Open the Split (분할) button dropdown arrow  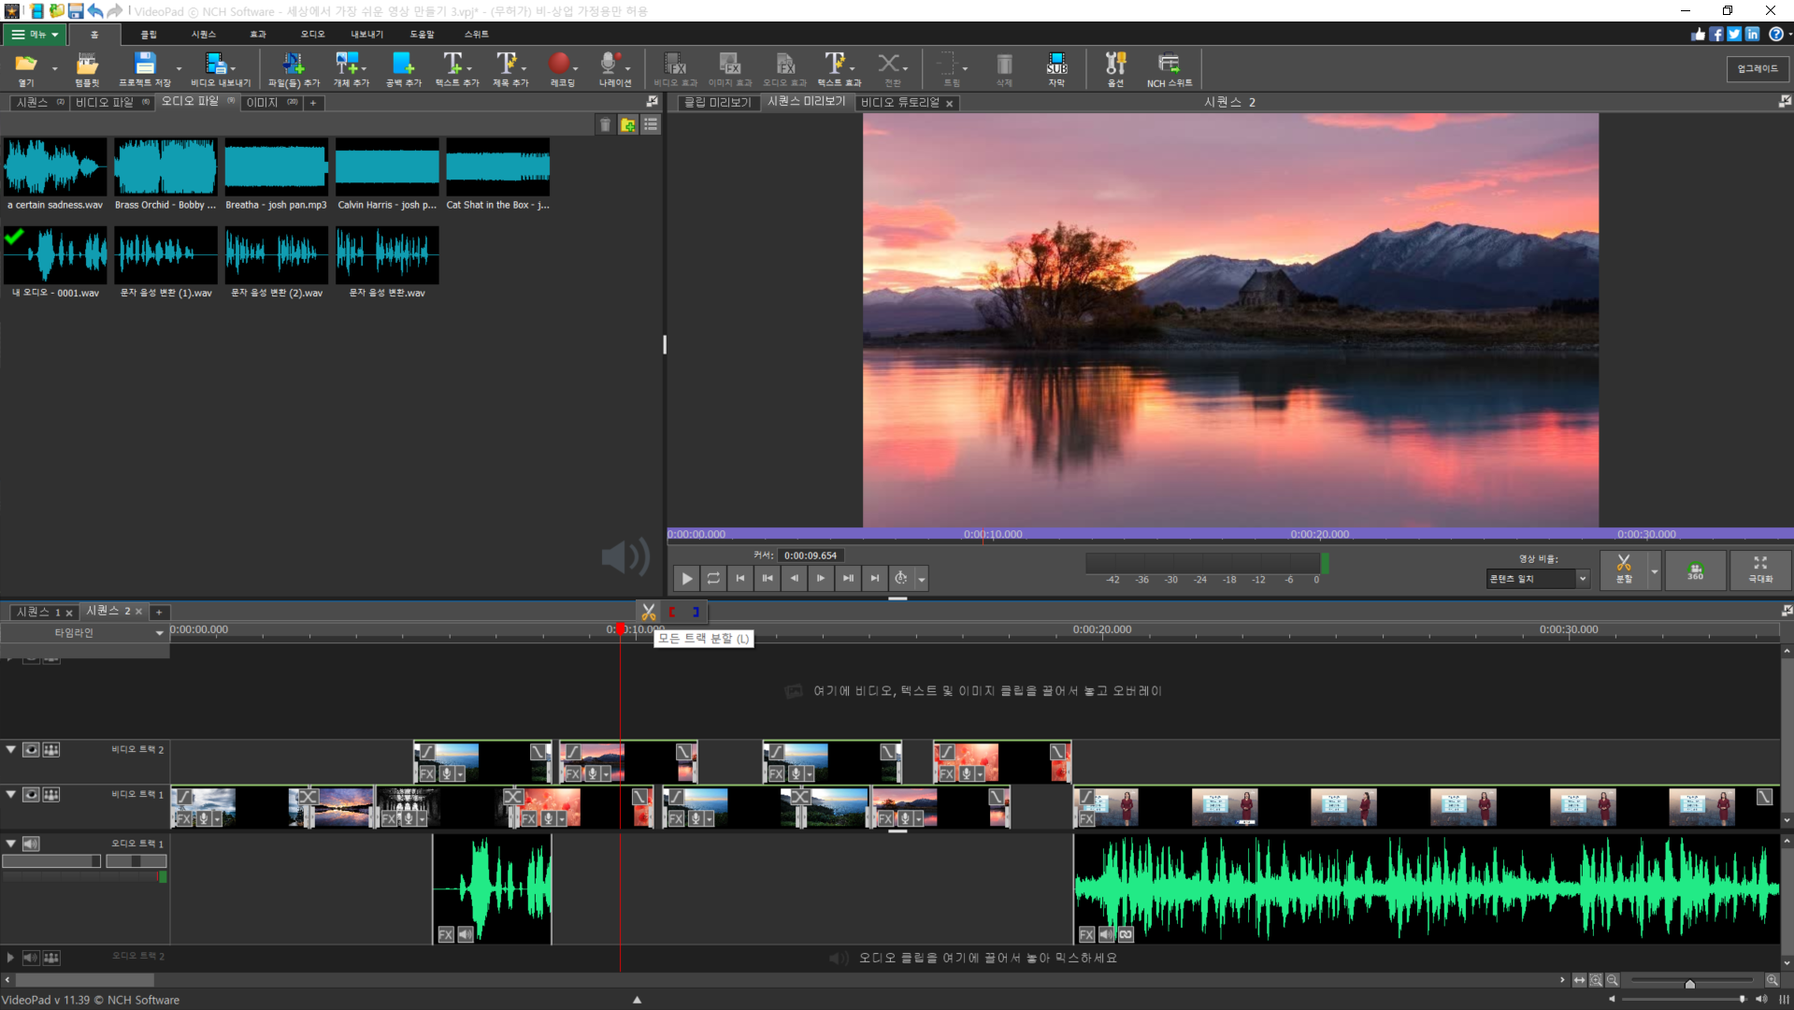(1654, 571)
